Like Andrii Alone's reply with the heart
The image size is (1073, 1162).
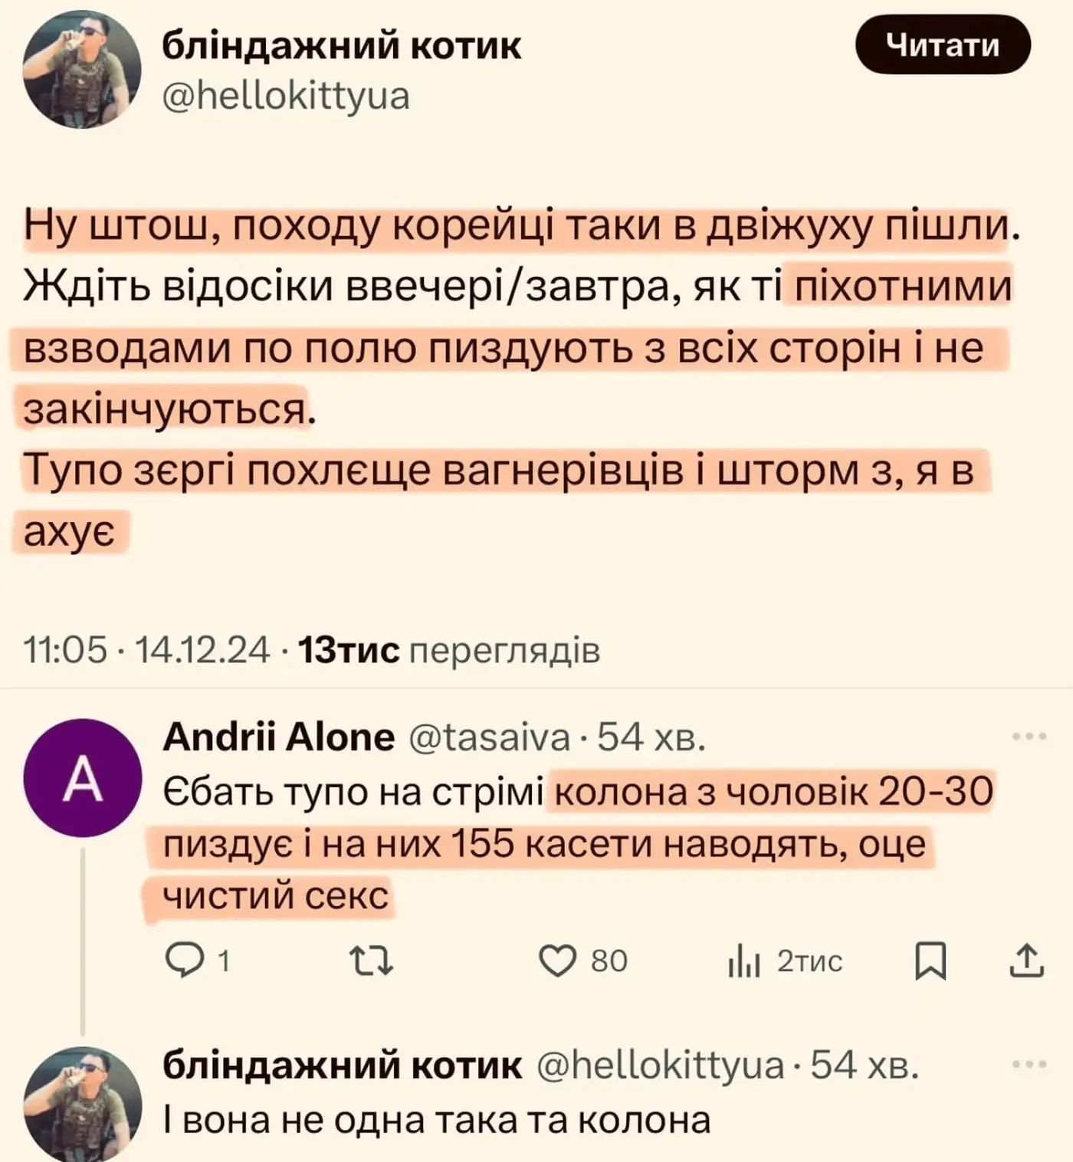click(x=557, y=961)
